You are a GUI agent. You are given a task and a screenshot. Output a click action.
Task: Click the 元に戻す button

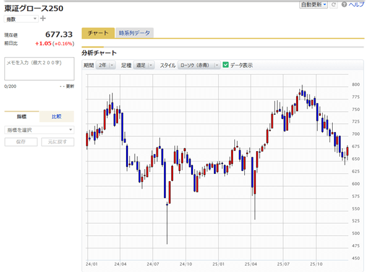(x=58, y=142)
